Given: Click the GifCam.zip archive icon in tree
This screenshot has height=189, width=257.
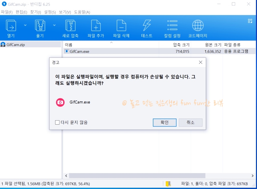Looking at the screenshot, I should 3,44.
